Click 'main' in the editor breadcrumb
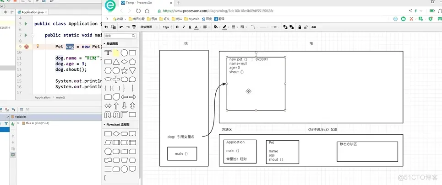The height and width of the screenshot is (185, 442). coord(60,97)
